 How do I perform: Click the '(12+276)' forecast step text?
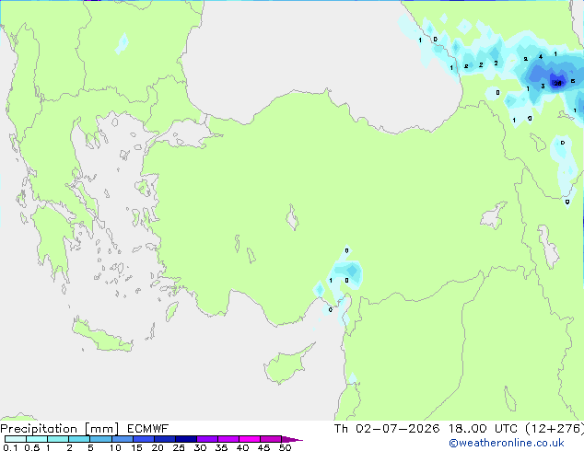click(x=555, y=429)
